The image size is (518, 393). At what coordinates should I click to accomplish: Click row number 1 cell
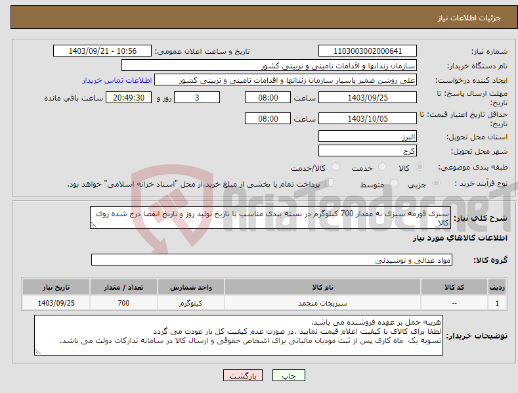(x=497, y=303)
